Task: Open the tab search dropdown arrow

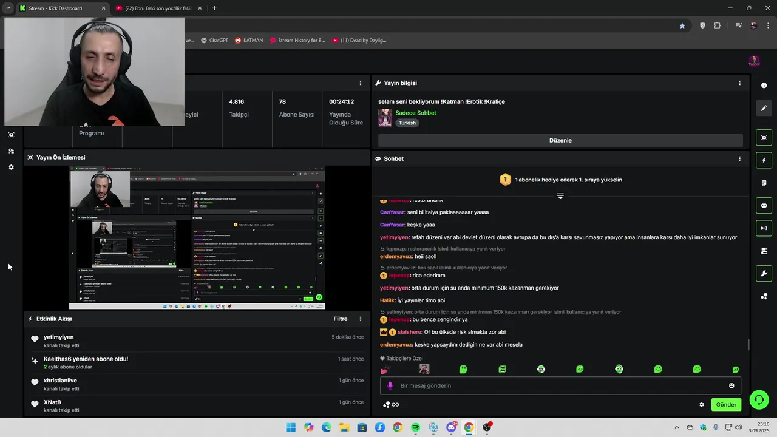Action: point(8,8)
